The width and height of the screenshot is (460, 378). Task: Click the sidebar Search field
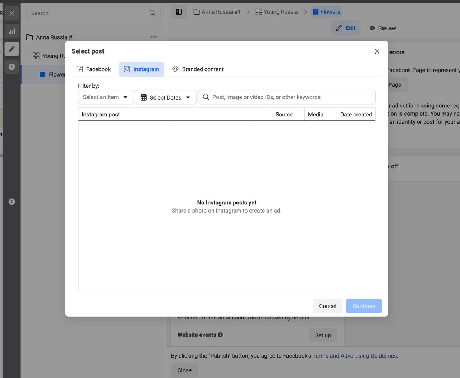(93, 13)
